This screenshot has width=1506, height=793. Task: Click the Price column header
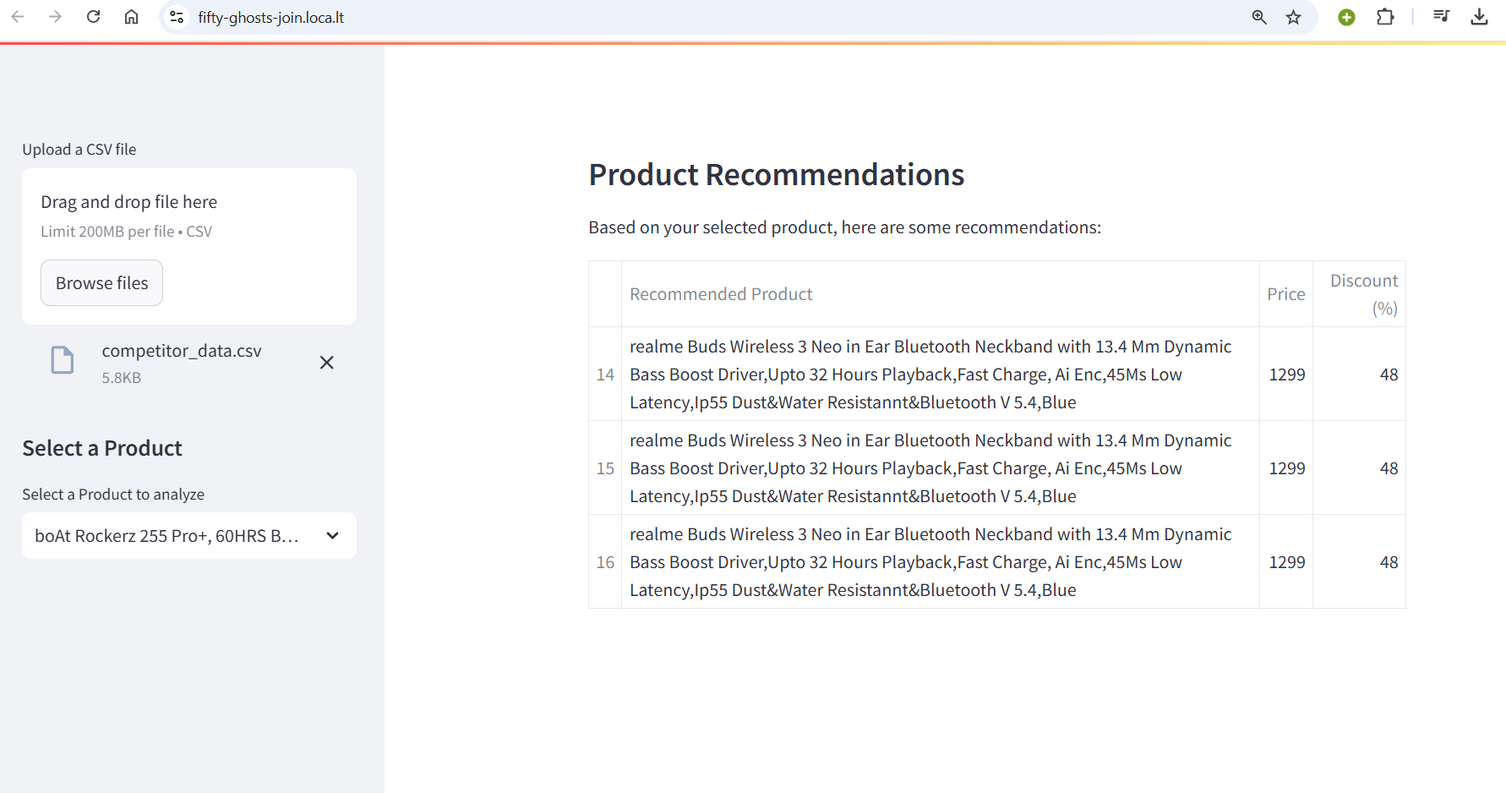1285,294
